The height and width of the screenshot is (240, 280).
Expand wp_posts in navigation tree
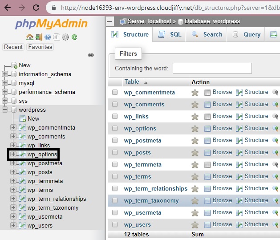coord(13,172)
